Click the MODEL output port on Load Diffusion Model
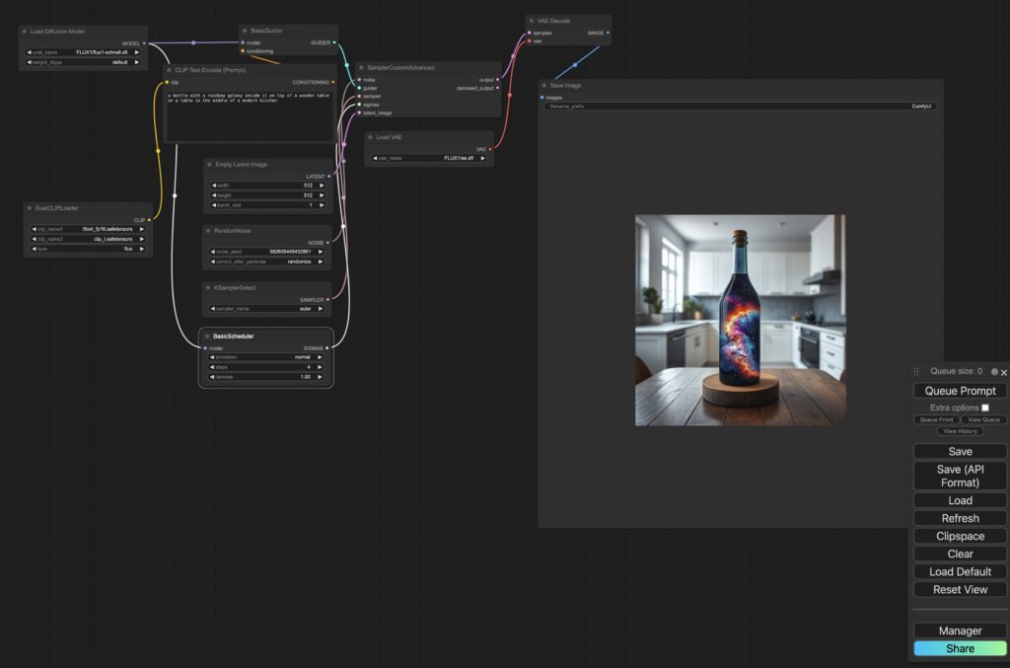Image resolution: width=1010 pixels, height=668 pixels. [x=145, y=43]
